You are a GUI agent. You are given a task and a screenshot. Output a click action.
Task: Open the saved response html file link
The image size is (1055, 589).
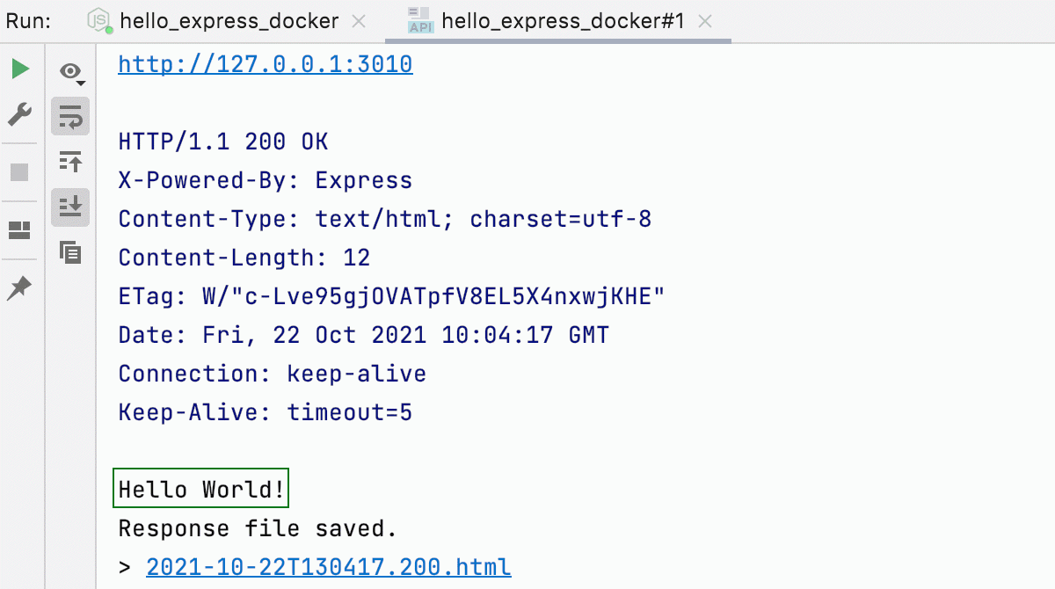click(x=328, y=566)
